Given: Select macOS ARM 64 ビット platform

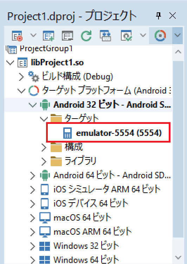Looking at the screenshot, I should point(92,232).
